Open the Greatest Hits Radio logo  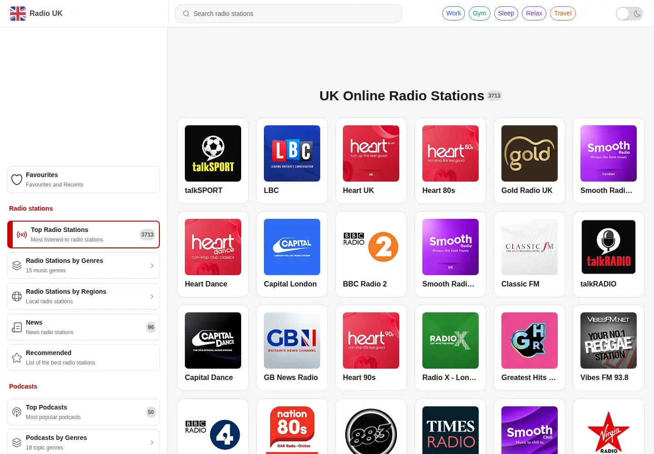pyautogui.click(x=530, y=340)
